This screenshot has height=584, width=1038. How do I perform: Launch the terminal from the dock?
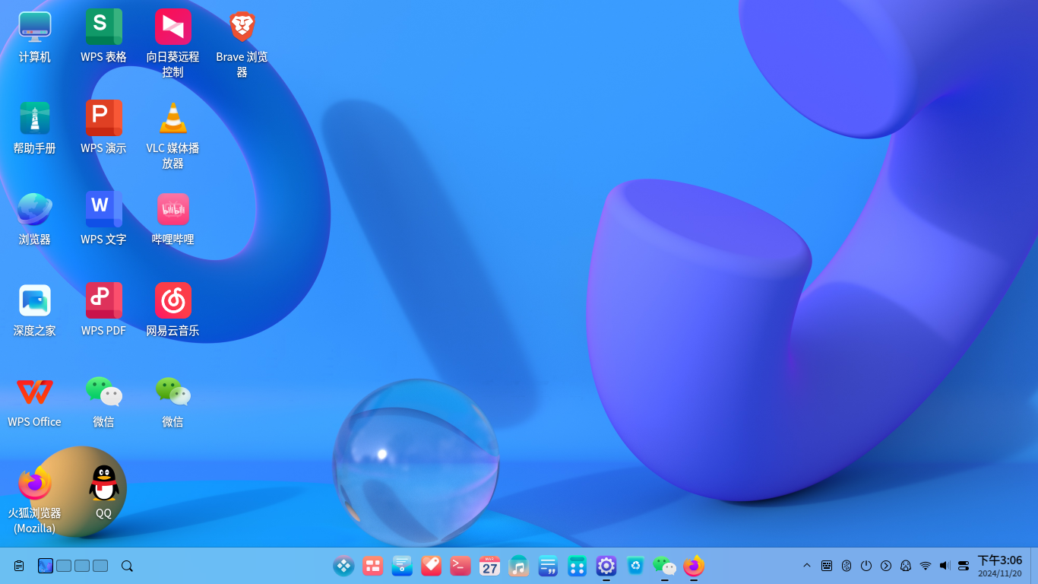[x=460, y=566]
